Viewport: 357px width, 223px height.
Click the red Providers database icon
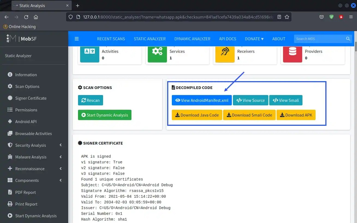(293, 54)
